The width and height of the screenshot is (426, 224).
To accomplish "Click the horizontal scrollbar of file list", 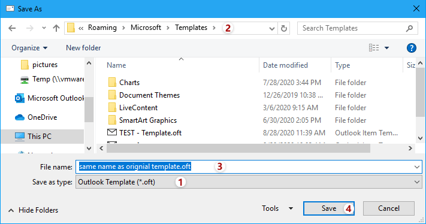I will (x=238, y=149).
